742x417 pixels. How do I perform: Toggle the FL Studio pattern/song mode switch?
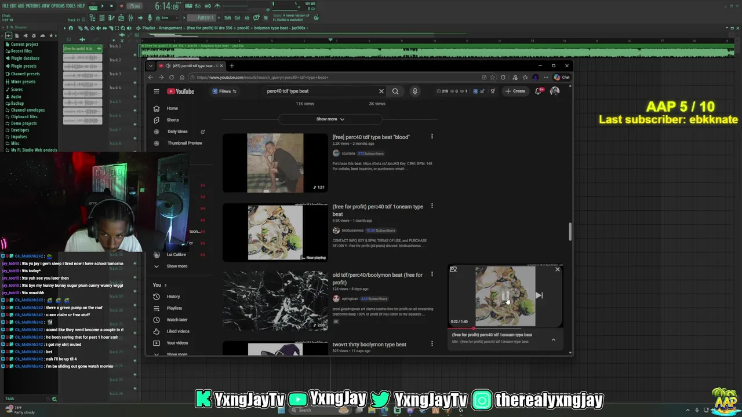coord(93,6)
